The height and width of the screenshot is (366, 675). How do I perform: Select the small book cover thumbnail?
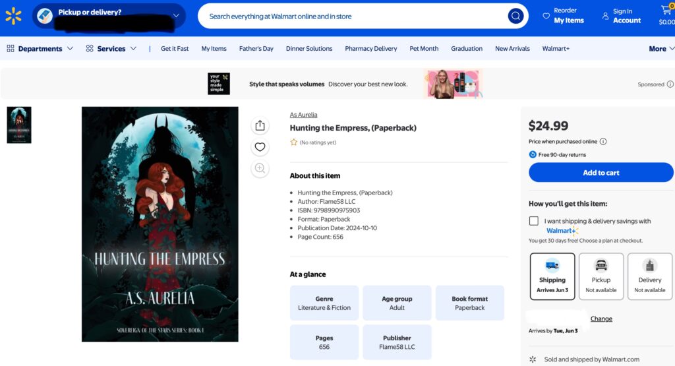(19, 125)
